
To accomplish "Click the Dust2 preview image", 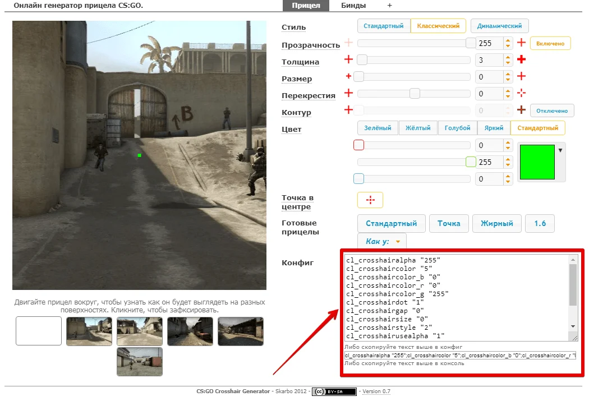I will click(x=139, y=155).
